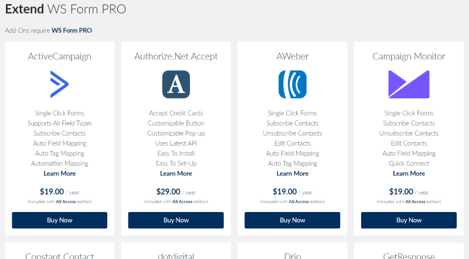Click the Campaign Monitor $19.00 price
This screenshot has width=469, height=259.
pyautogui.click(x=401, y=191)
